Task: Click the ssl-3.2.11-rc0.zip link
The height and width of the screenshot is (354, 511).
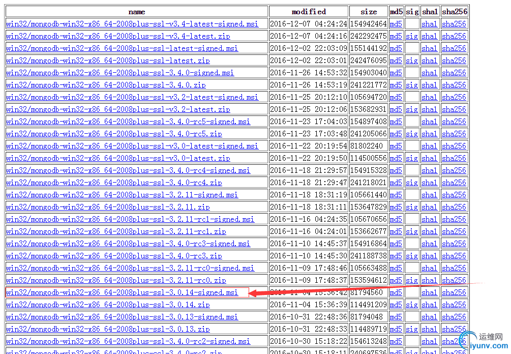Action: 116,281
